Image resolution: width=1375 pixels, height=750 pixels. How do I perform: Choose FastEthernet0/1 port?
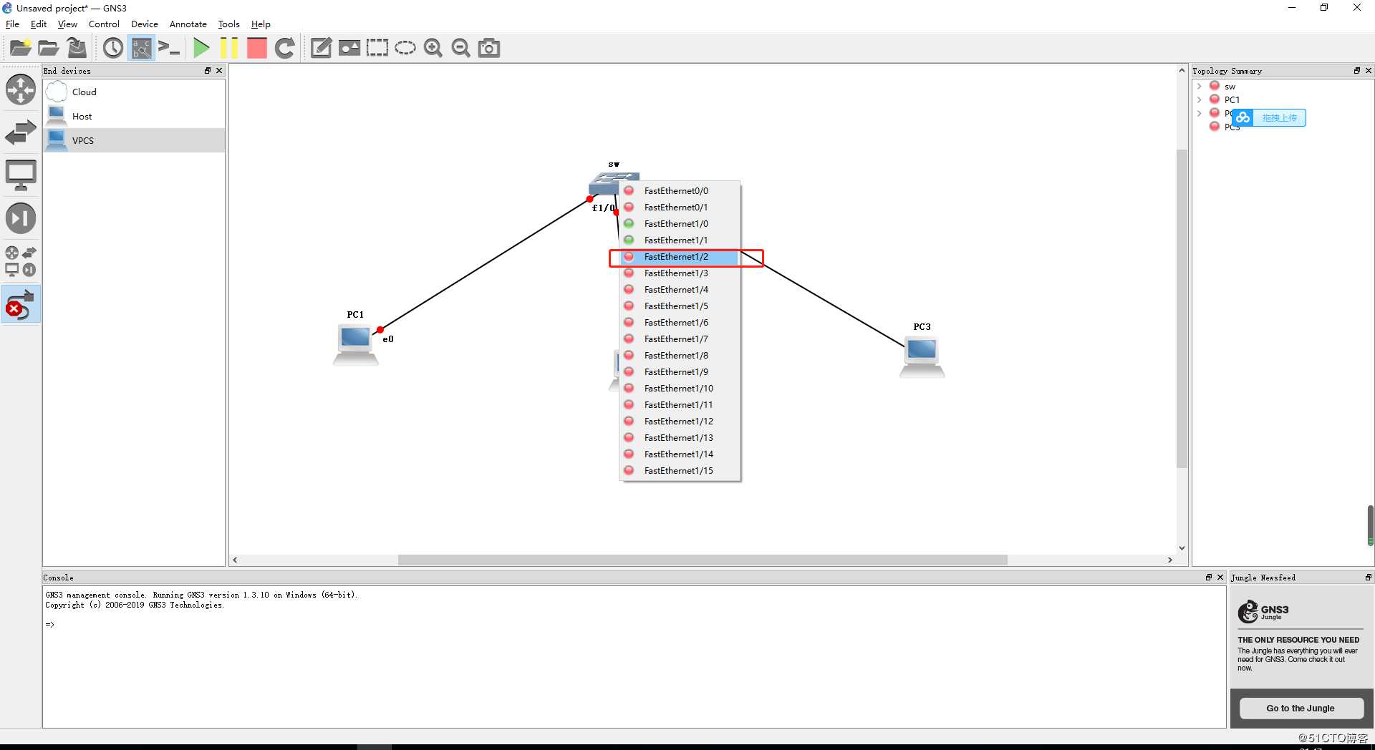(x=680, y=207)
